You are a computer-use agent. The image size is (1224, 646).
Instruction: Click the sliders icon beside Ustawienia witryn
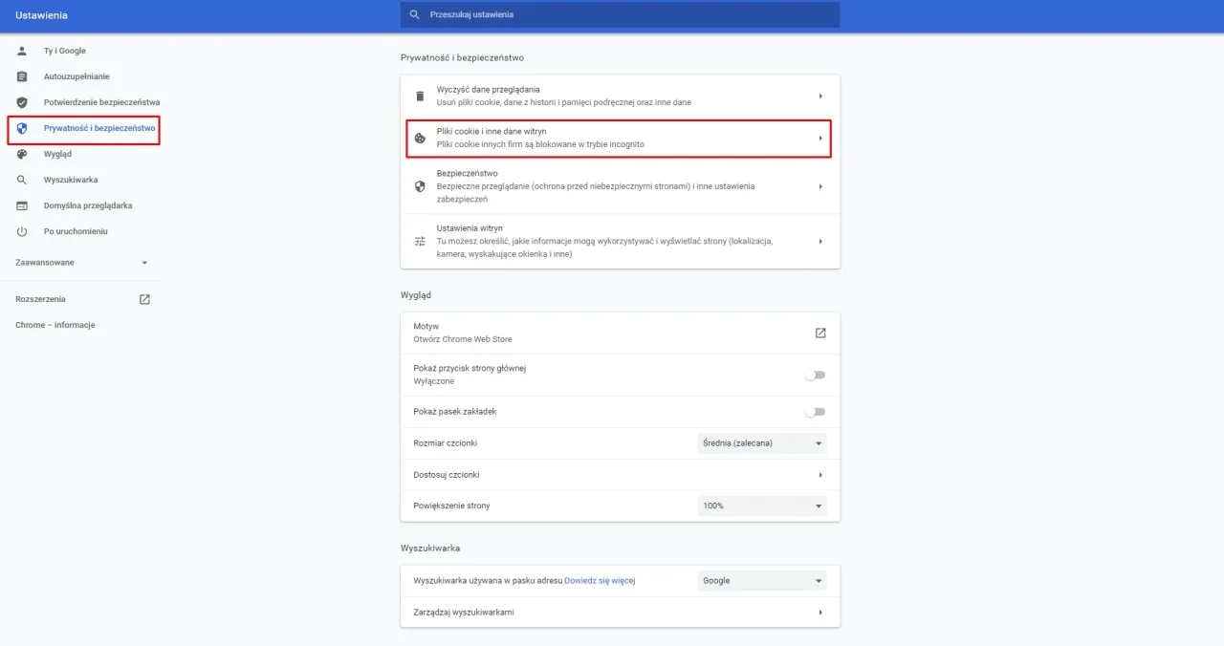click(419, 241)
